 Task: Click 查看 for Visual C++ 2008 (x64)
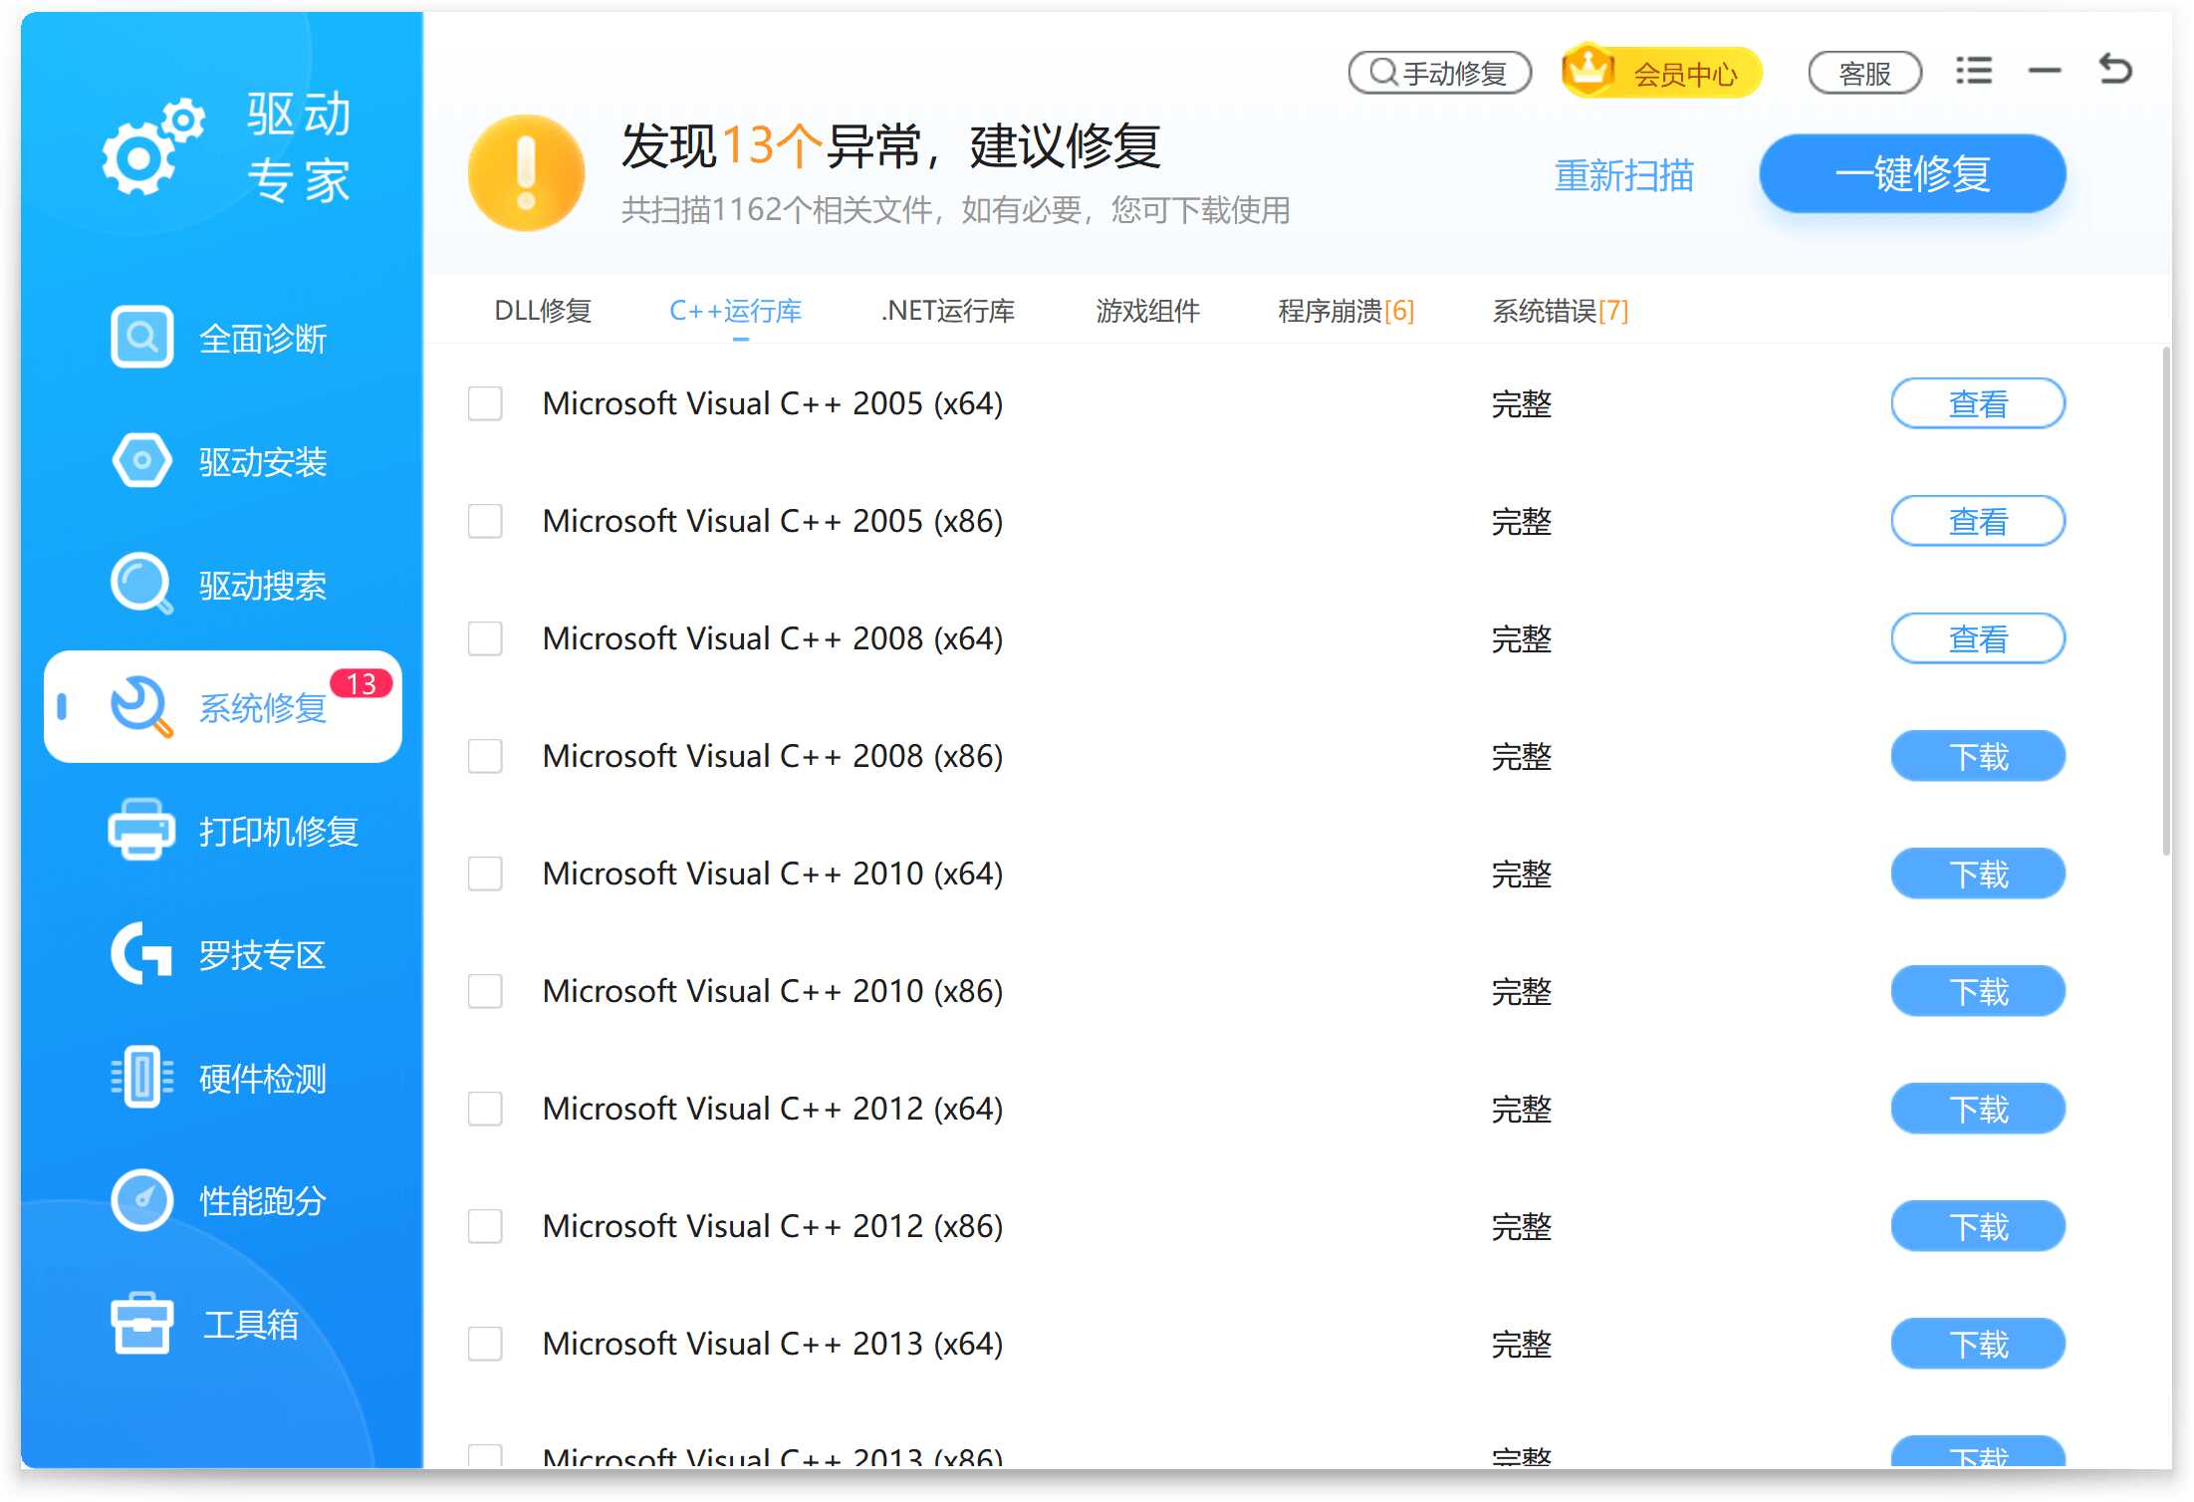1978,638
